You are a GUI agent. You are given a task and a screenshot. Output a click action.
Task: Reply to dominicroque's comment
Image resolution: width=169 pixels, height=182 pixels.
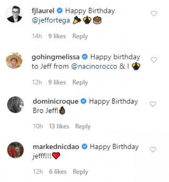[83, 126]
